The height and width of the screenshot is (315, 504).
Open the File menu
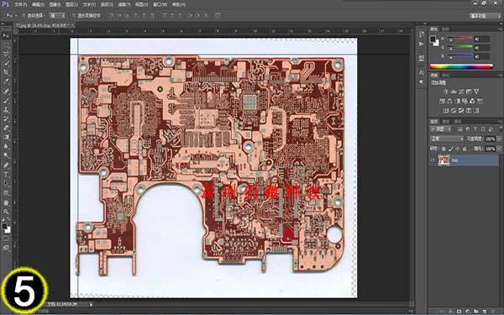20,4
